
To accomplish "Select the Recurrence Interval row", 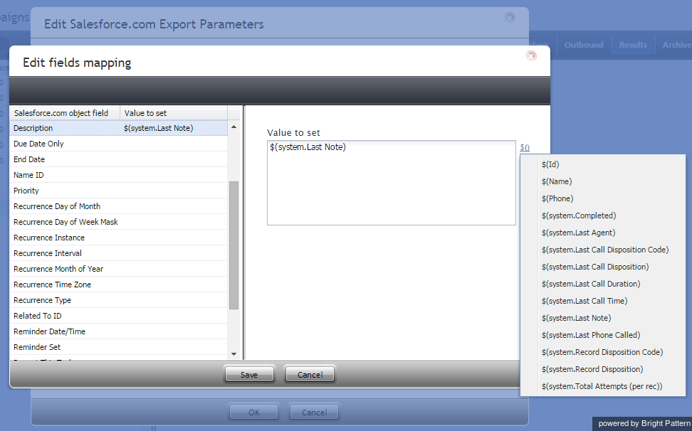I will tap(118, 253).
